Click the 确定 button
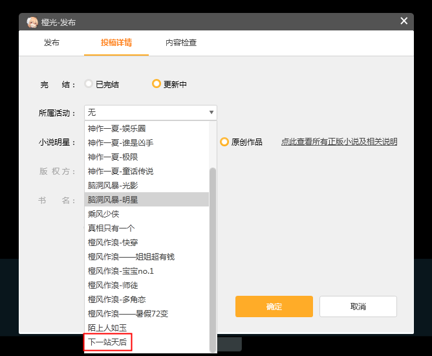432x356 pixels. [274, 306]
